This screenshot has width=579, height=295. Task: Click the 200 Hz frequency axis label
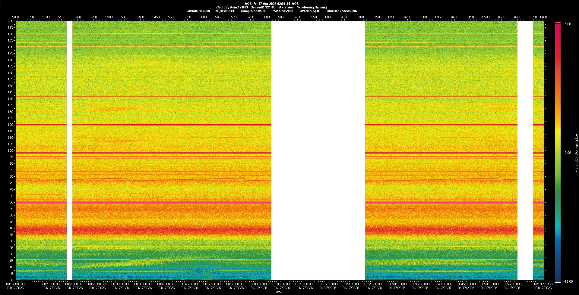pos(10,21)
